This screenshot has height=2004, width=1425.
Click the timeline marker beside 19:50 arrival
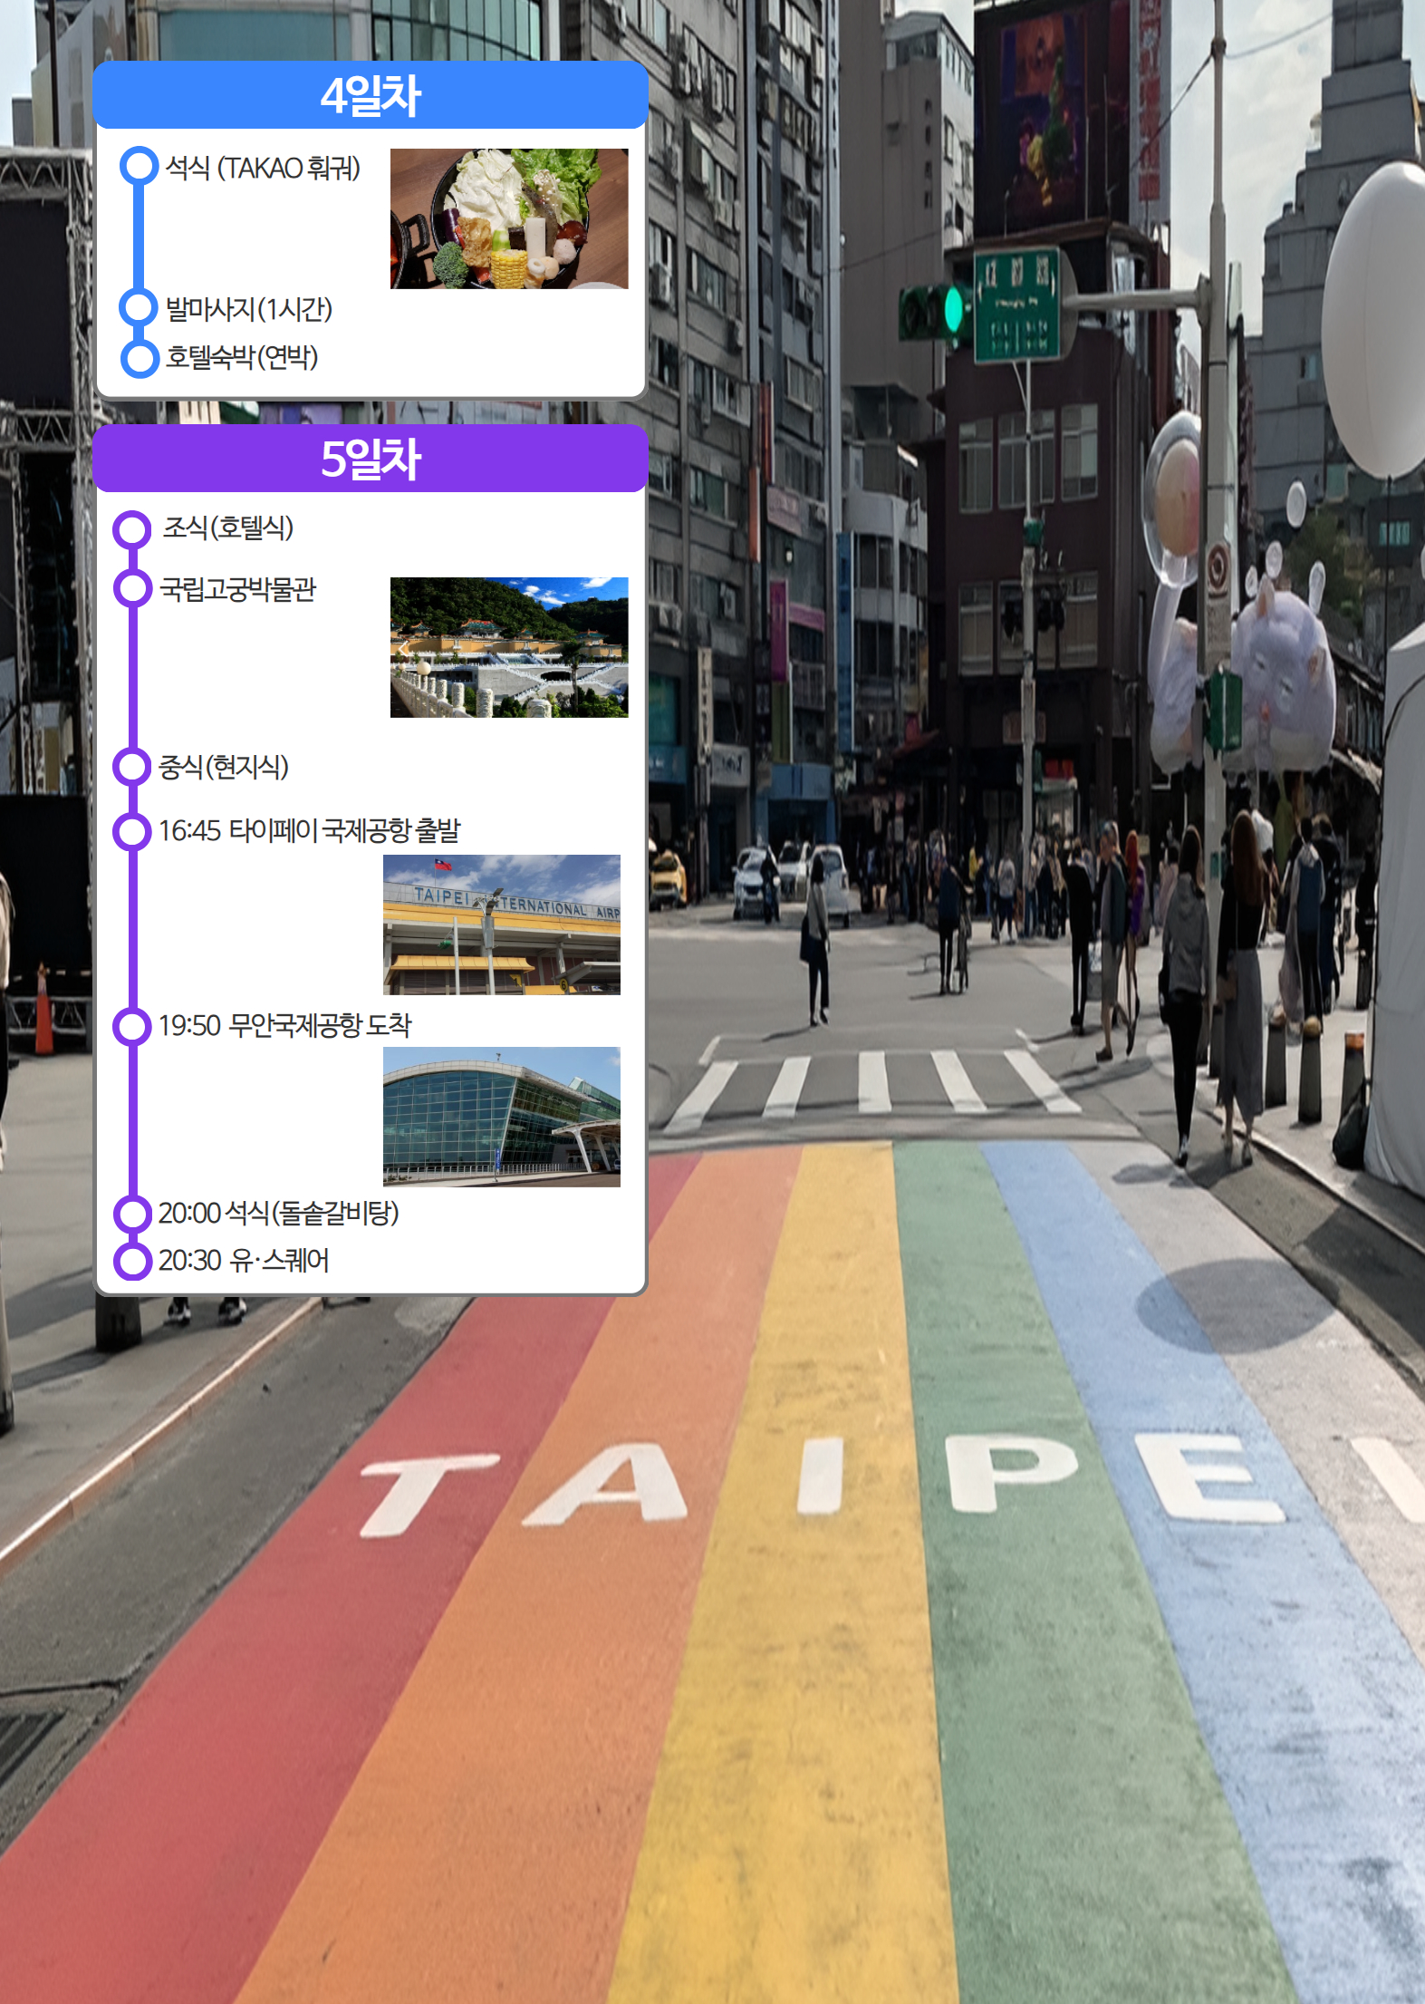tap(132, 1026)
